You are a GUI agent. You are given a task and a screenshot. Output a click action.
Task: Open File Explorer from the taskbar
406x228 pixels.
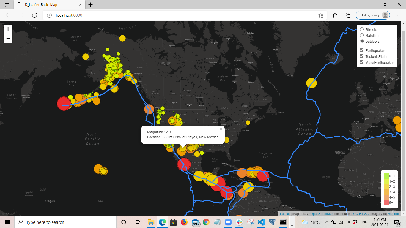click(x=151, y=222)
